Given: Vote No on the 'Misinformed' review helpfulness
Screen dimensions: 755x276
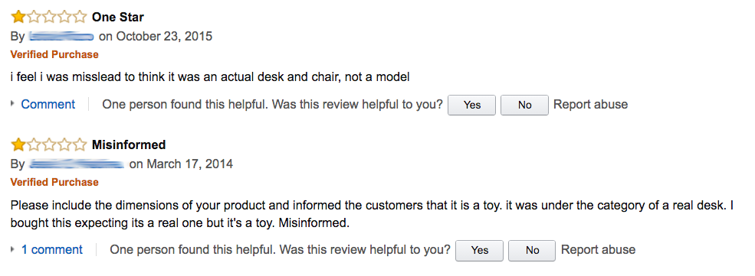Looking at the screenshot, I should 532,251.
